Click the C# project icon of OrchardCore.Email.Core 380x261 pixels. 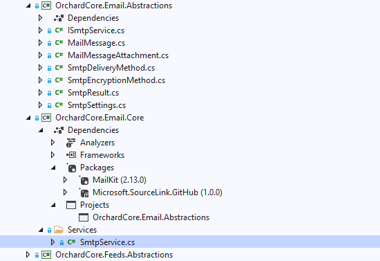(46, 118)
